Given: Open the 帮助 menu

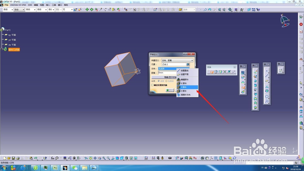Looking at the screenshot, I should tap(66, 5).
